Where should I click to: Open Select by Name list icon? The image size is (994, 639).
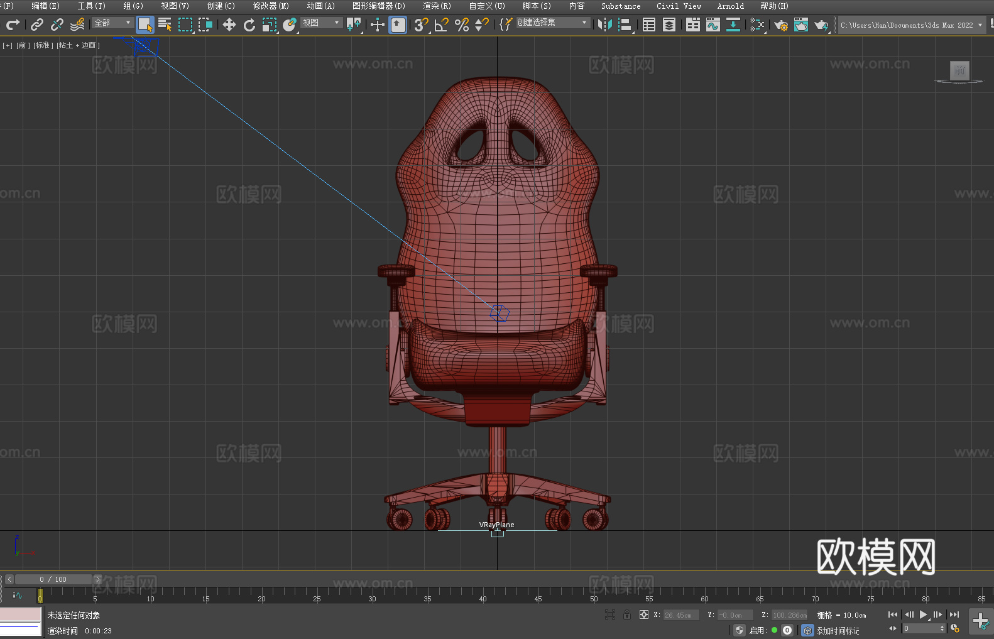[165, 25]
